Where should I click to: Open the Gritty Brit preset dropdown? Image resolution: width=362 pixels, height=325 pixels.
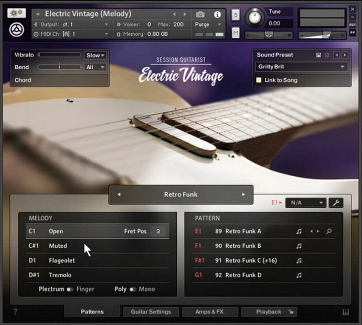302,67
